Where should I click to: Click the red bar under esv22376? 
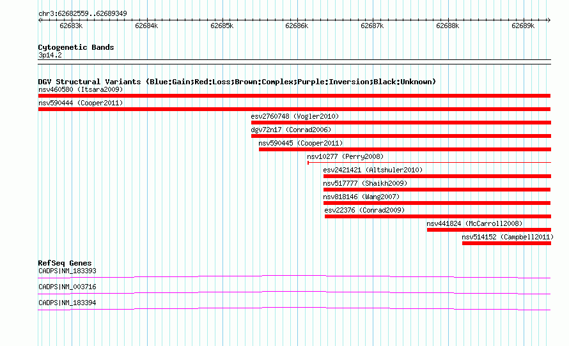[x=438, y=216]
